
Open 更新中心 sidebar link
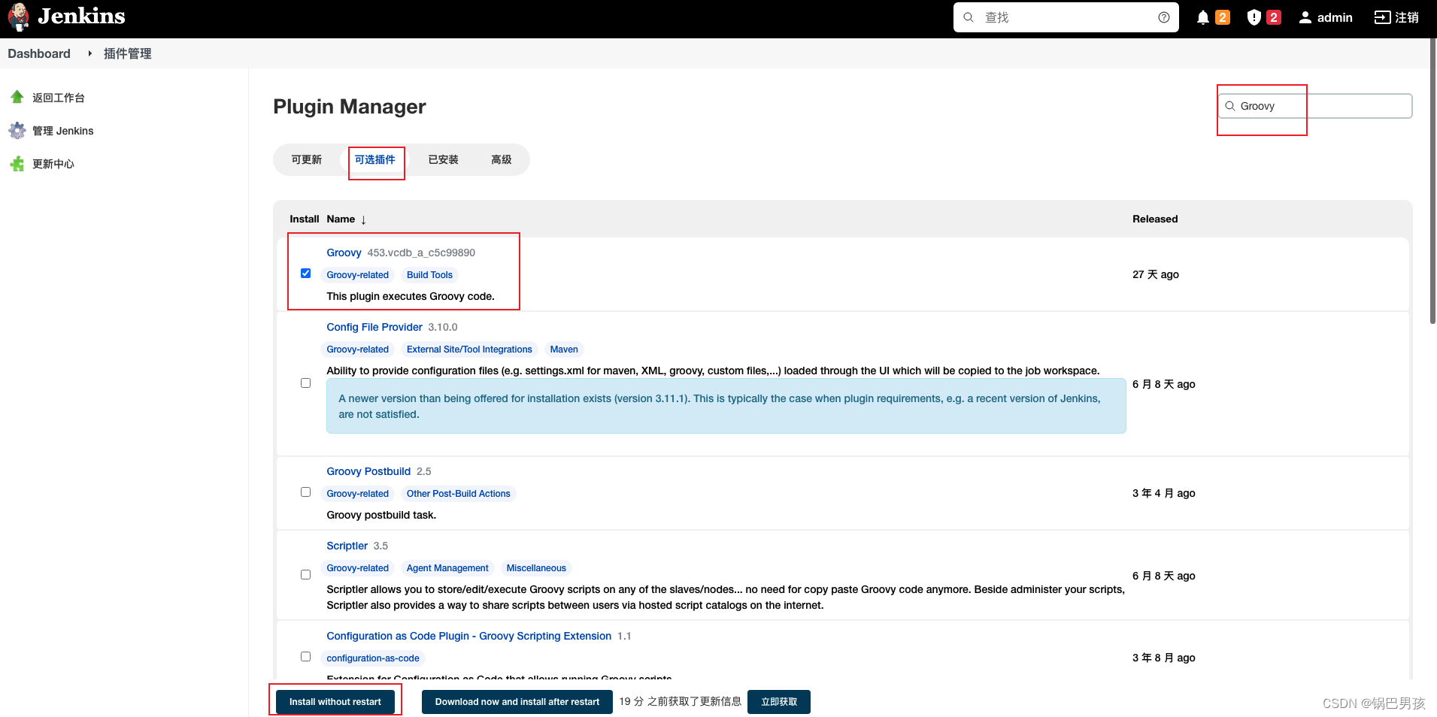(53, 164)
